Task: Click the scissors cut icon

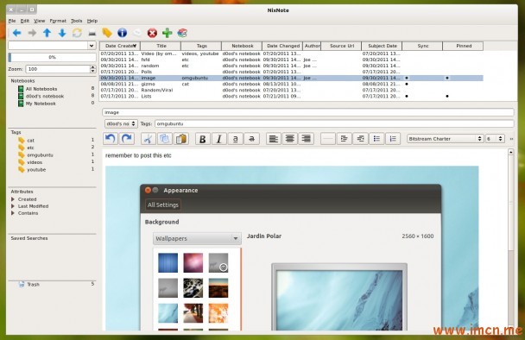Action: (x=148, y=139)
